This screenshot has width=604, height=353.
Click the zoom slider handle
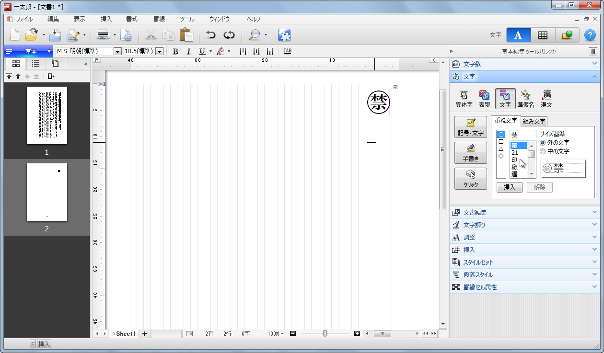click(325, 333)
